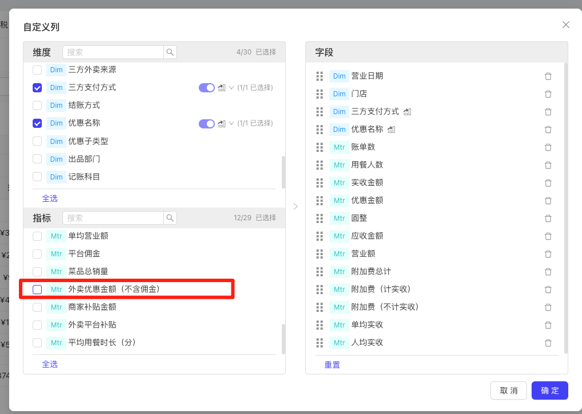Screen dimensions: 582x414
Task: Click the search icon in 指标 panel
Action: pyautogui.click(x=170, y=218)
